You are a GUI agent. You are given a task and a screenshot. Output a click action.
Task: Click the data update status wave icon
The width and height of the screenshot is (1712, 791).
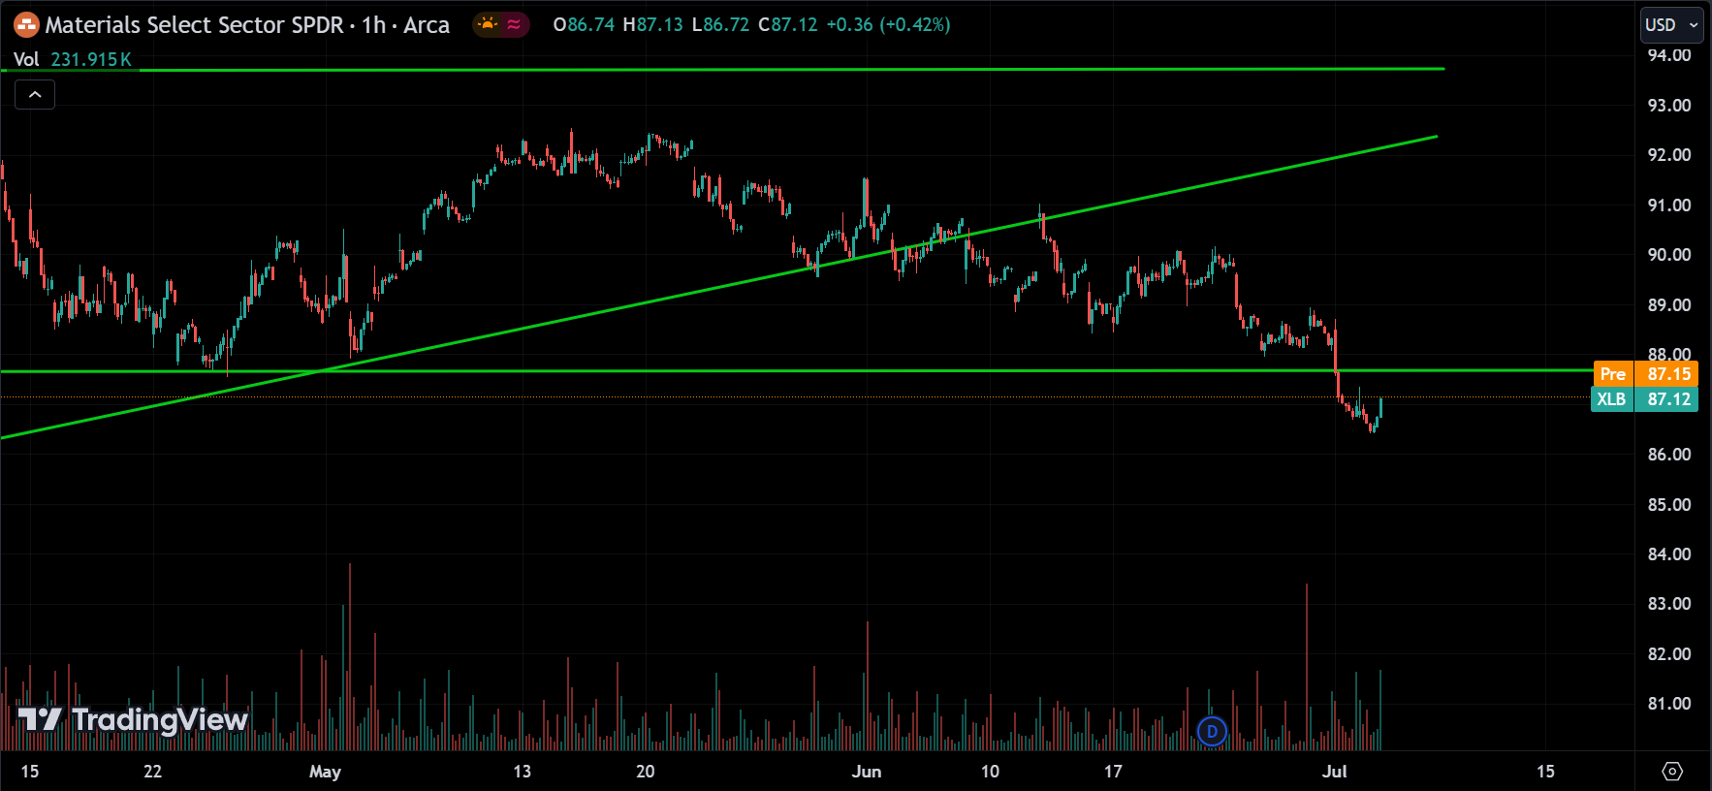514,24
